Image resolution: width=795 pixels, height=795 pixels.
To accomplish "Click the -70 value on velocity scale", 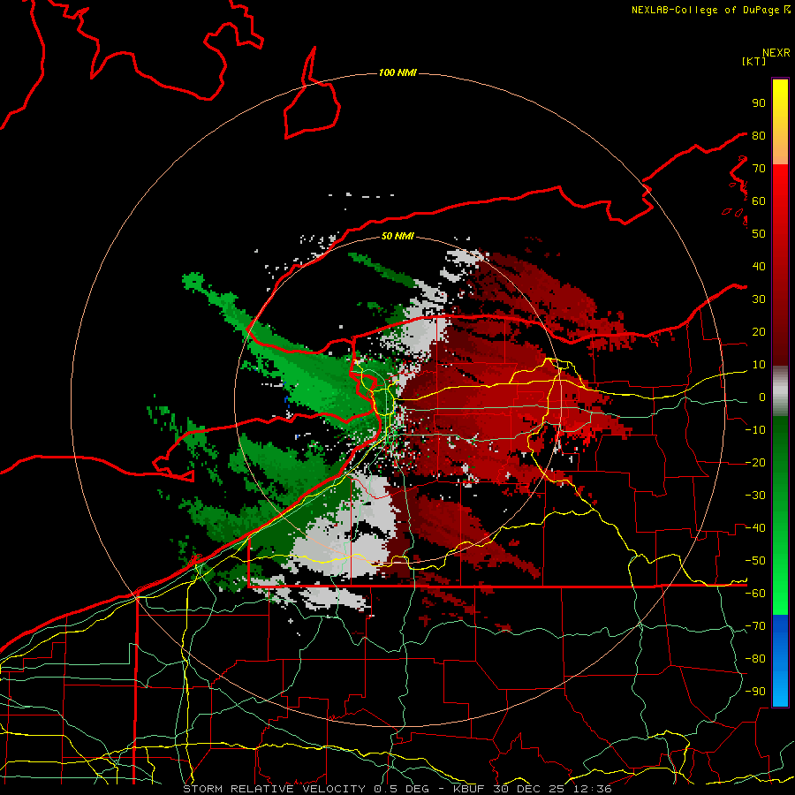I will pyautogui.click(x=755, y=626).
